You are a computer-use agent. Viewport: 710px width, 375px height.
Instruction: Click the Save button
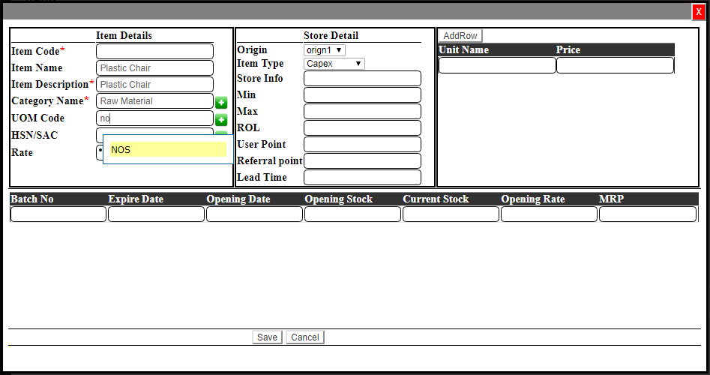coord(268,337)
